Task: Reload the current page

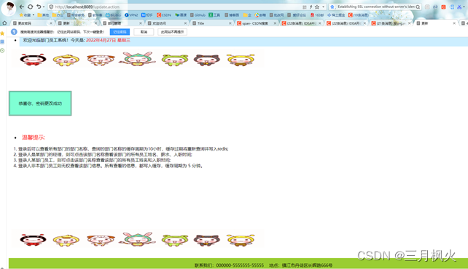Action: pyautogui.click(x=30, y=7)
